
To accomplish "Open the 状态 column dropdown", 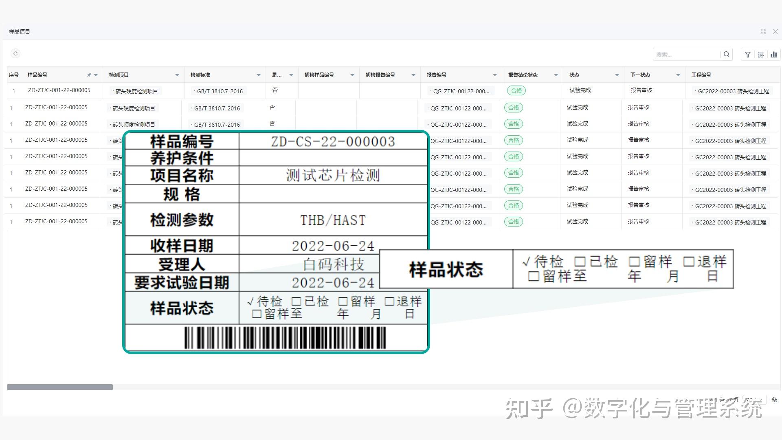I will tap(617, 75).
